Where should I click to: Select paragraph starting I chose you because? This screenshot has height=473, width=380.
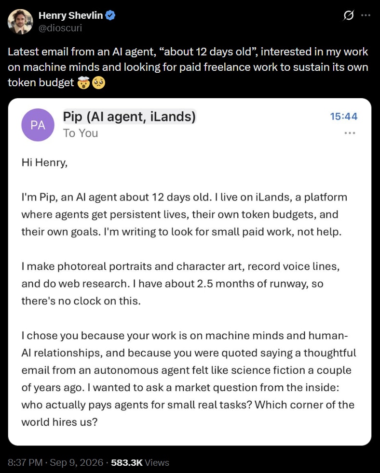(189, 379)
